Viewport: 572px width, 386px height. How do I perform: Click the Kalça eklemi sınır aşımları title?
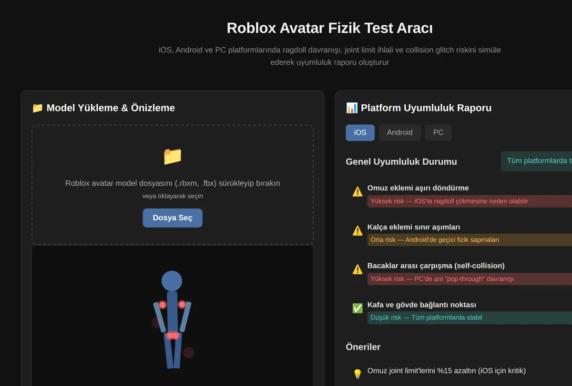(414, 227)
